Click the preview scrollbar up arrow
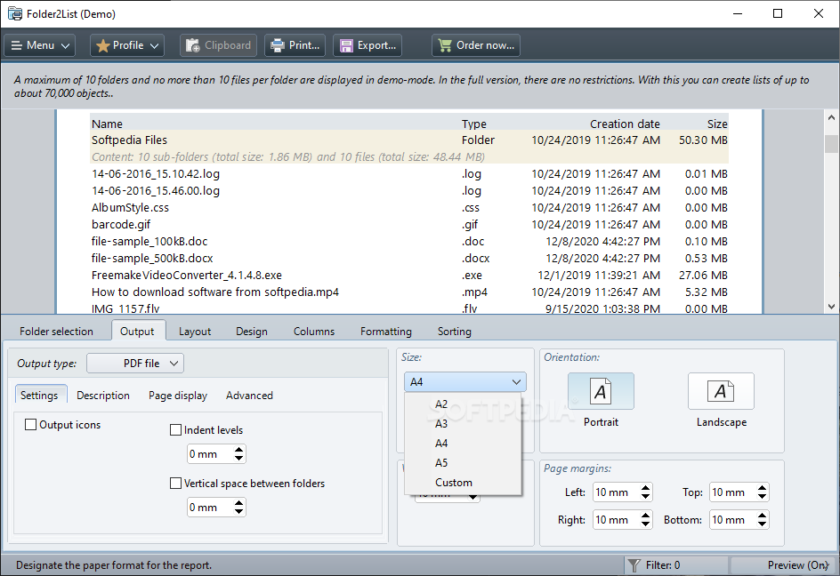 coord(831,117)
